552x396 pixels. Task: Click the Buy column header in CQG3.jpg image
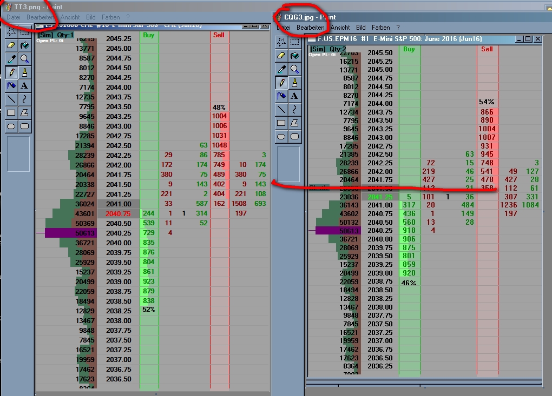pos(409,49)
